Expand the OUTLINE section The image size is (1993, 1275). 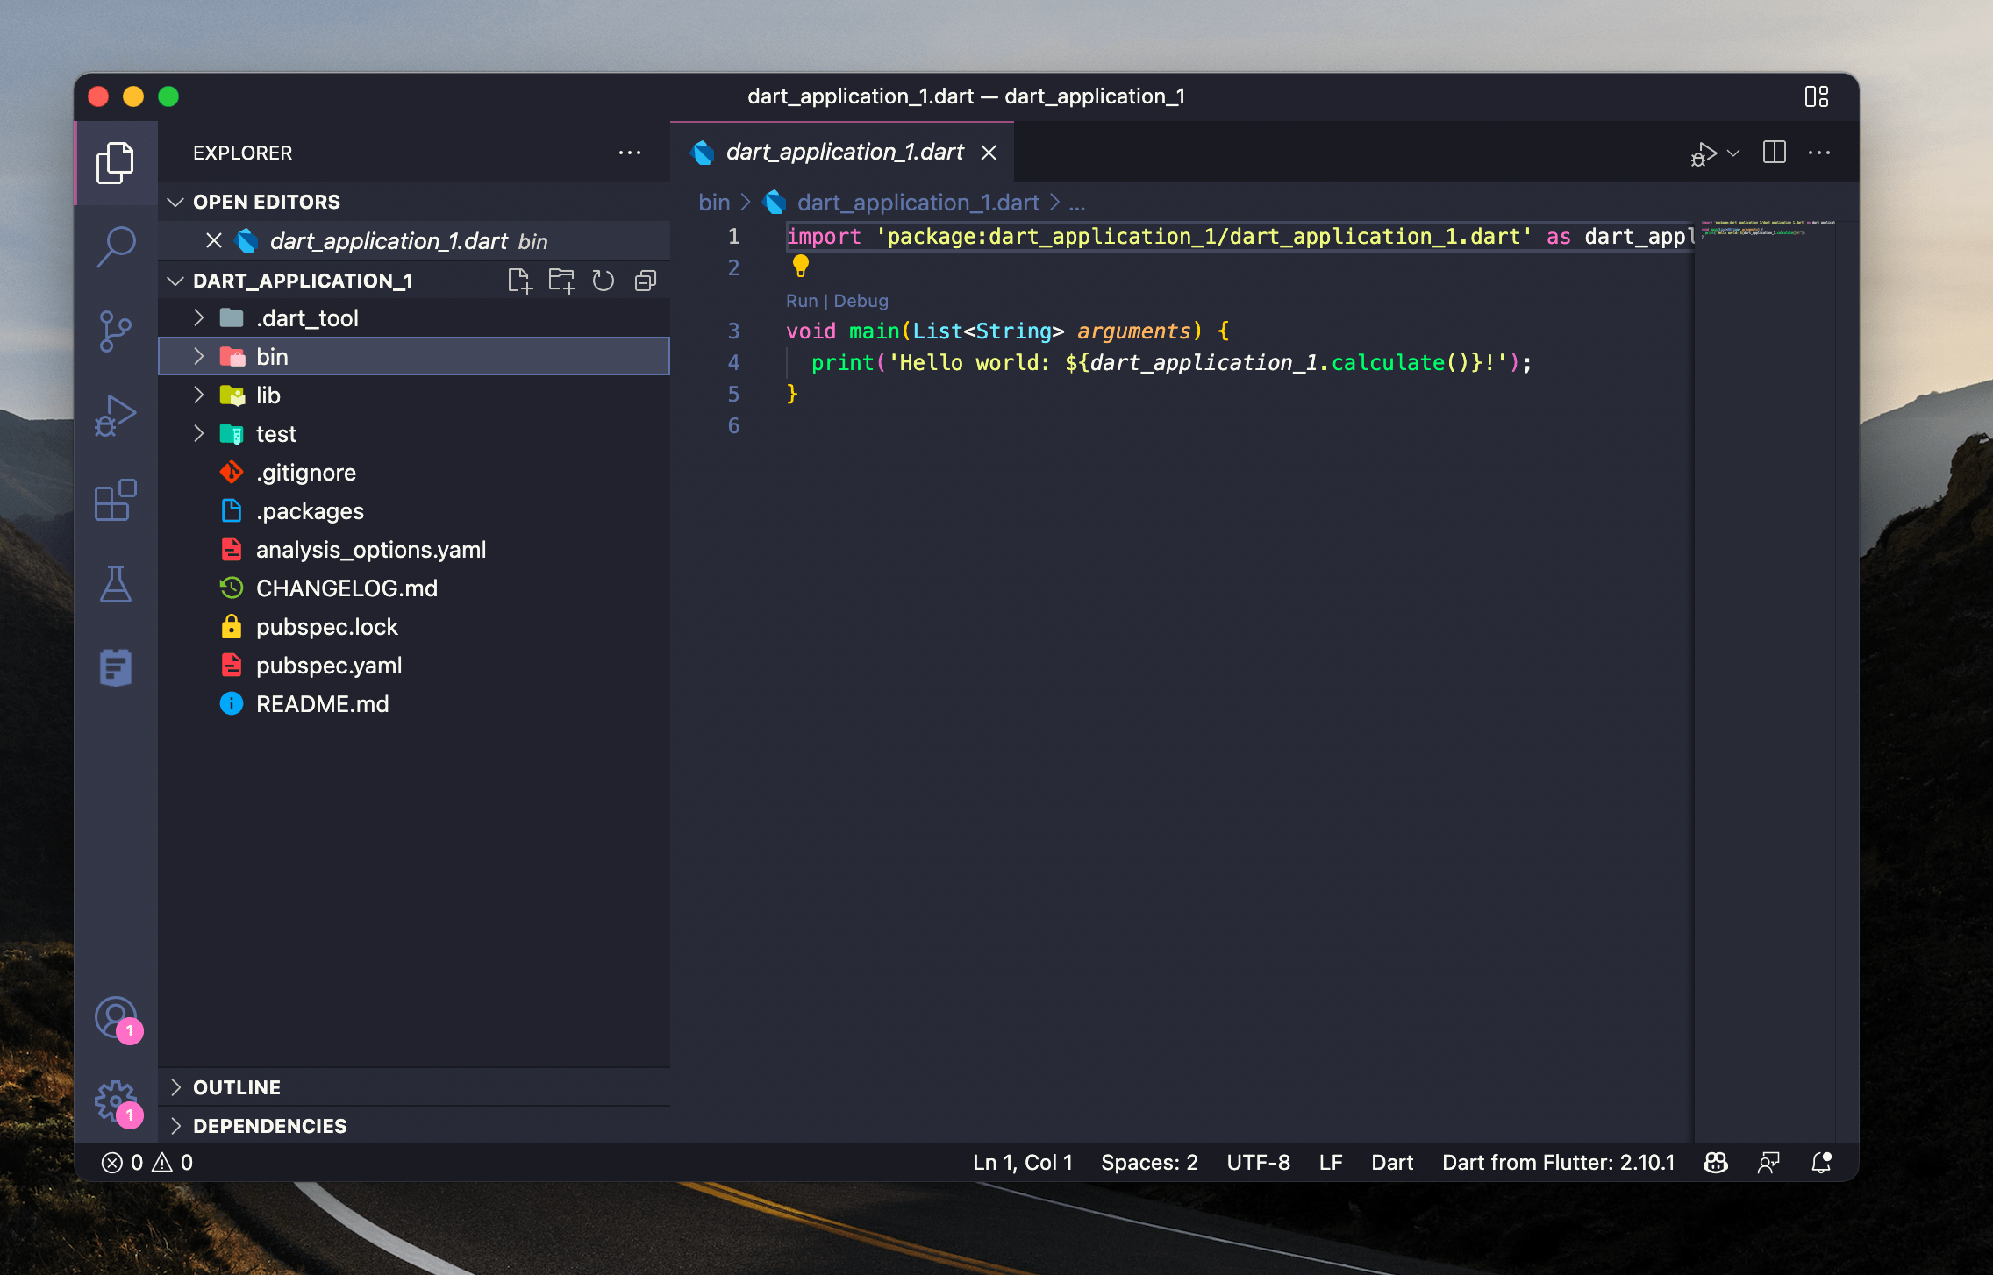pos(237,1087)
